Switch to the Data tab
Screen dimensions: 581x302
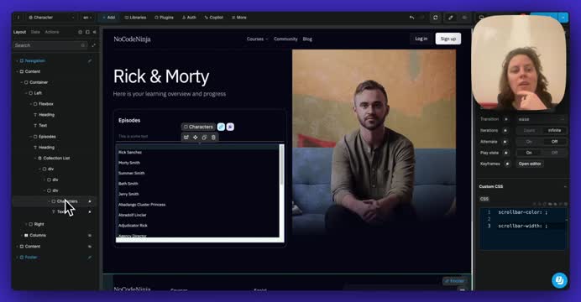pos(35,32)
